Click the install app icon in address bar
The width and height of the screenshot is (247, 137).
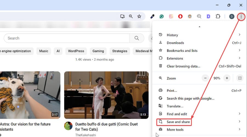tap(122, 16)
